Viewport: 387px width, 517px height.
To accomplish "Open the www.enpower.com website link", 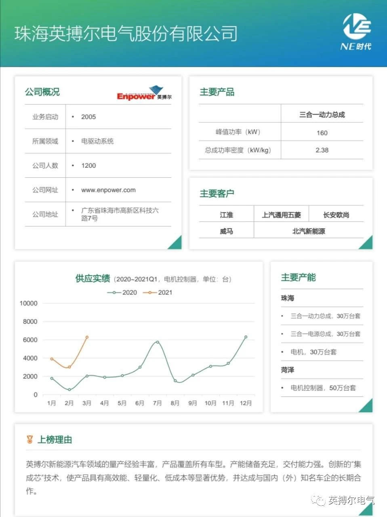I will tap(108, 190).
